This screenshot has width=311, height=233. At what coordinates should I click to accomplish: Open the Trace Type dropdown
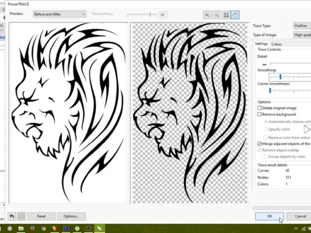(x=302, y=25)
